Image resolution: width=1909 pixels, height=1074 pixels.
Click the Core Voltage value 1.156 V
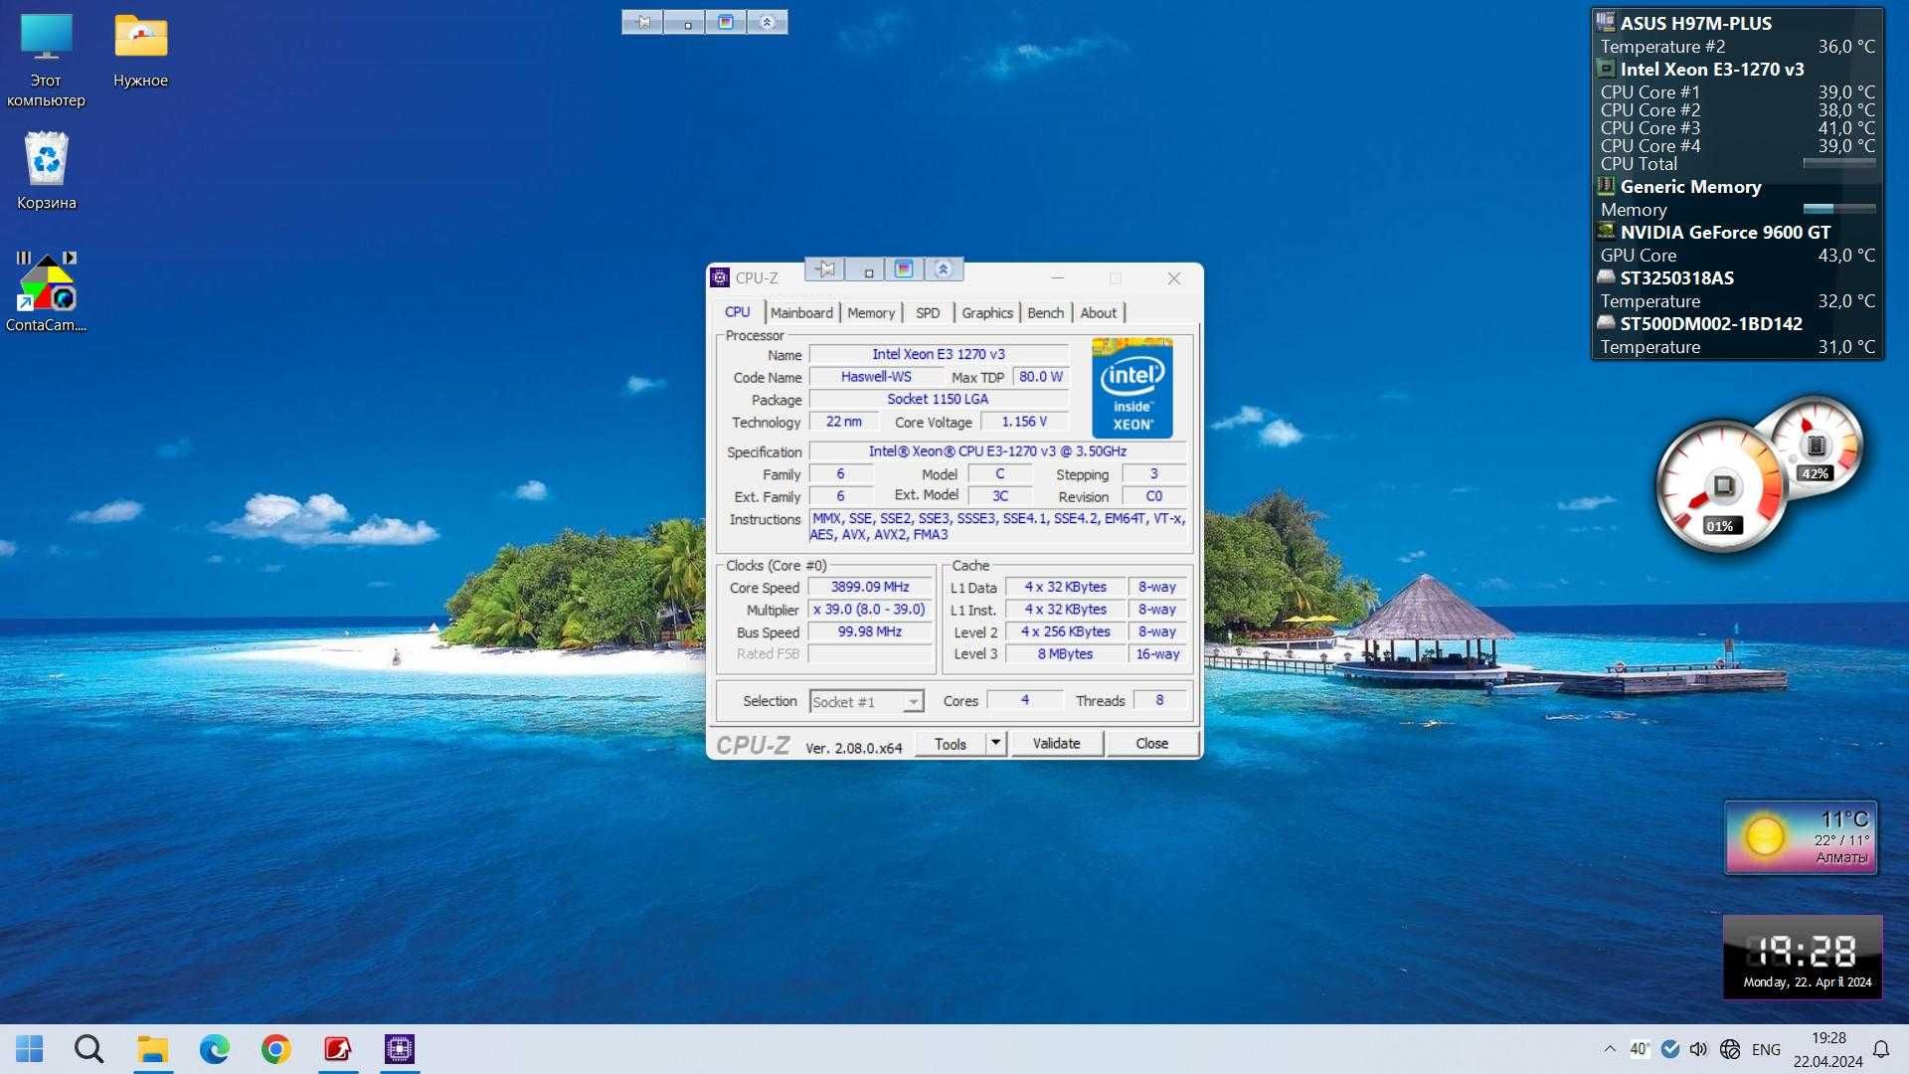pos(1024,422)
